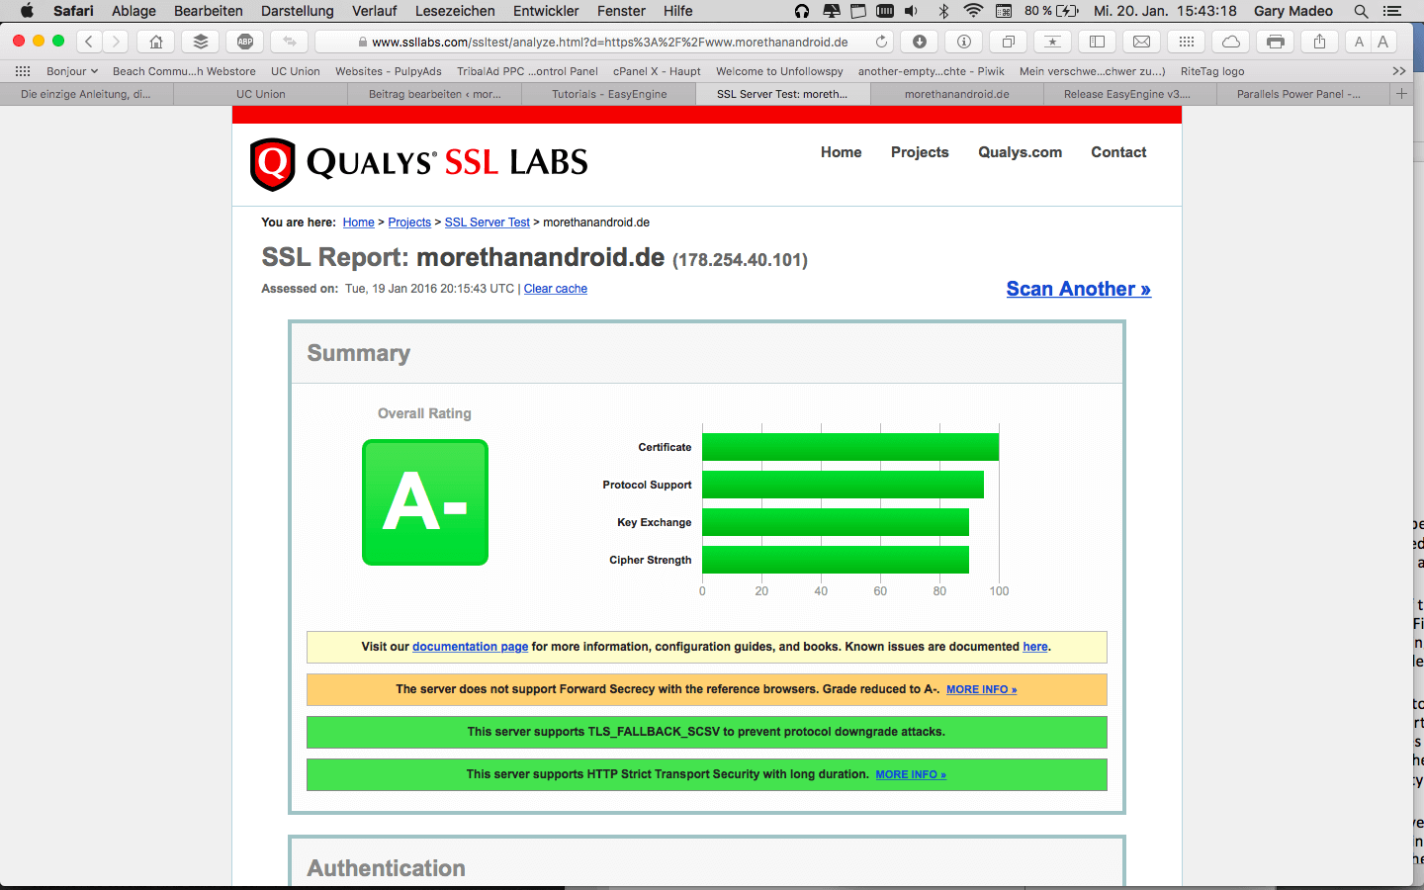Expand the Bonjour bookmarks dropdown
Image resolution: width=1424 pixels, height=890 pixels.
72,71
